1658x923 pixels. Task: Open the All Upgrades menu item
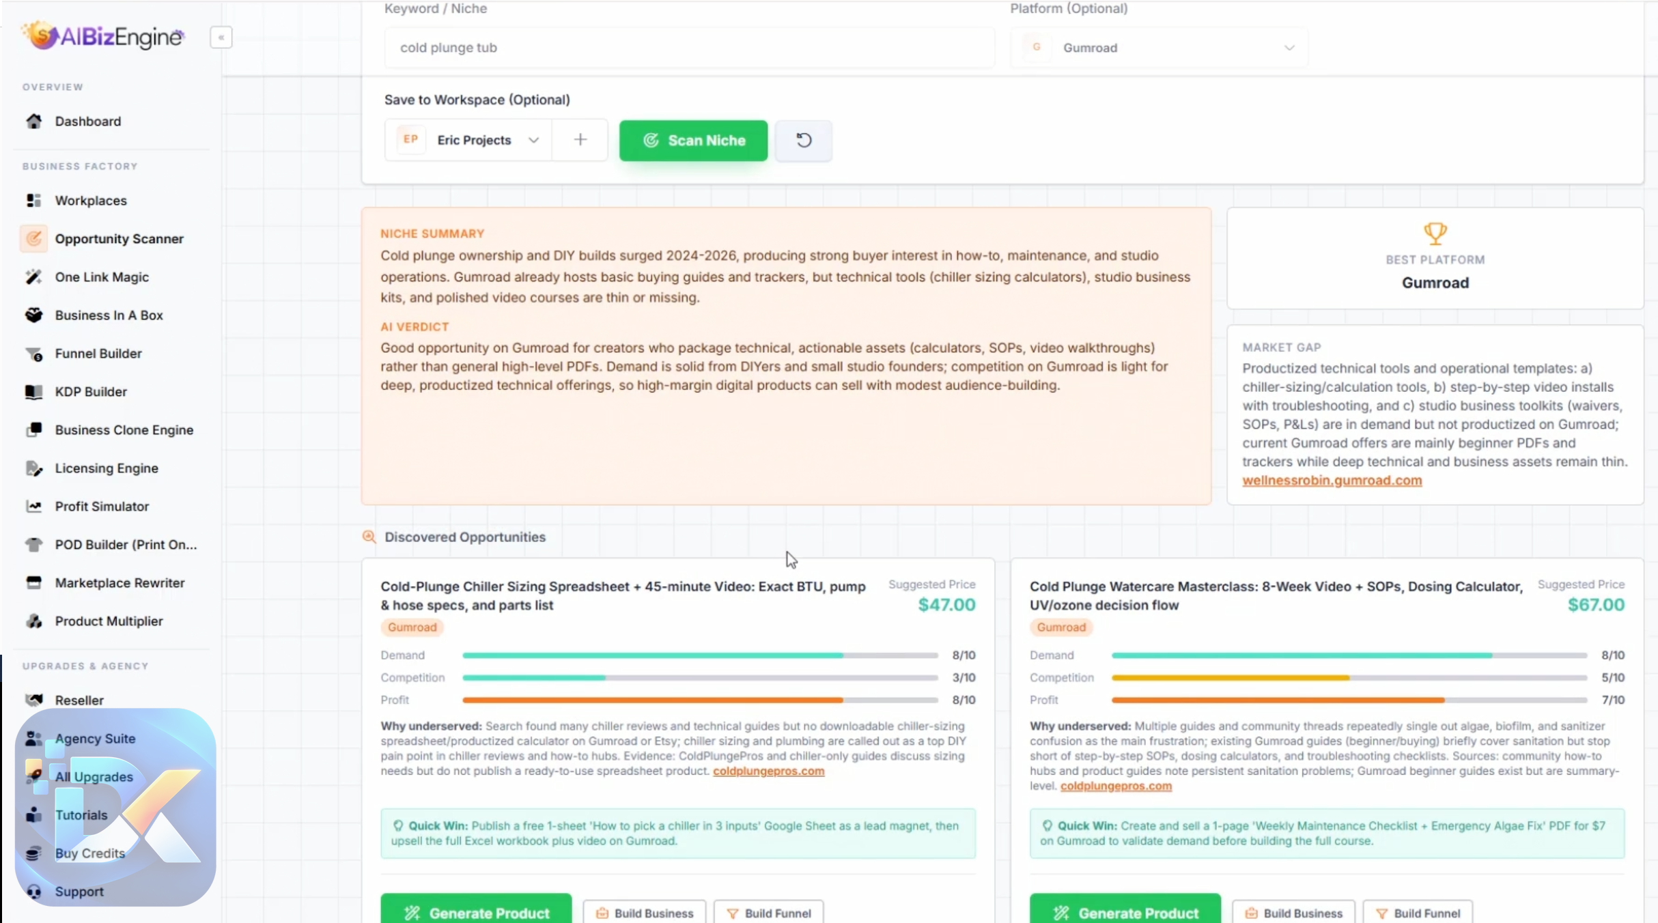[94, 777]
